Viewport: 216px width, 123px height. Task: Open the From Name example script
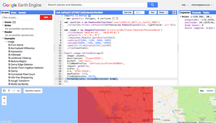[x=17, y=45]
